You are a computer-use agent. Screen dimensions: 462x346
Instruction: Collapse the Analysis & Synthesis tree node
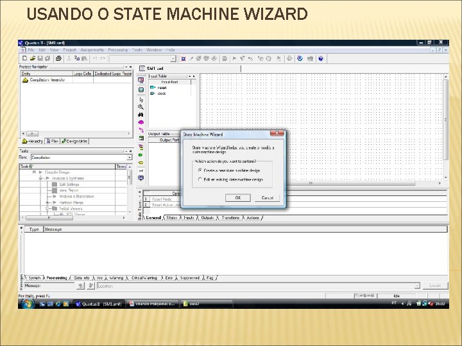40,178
